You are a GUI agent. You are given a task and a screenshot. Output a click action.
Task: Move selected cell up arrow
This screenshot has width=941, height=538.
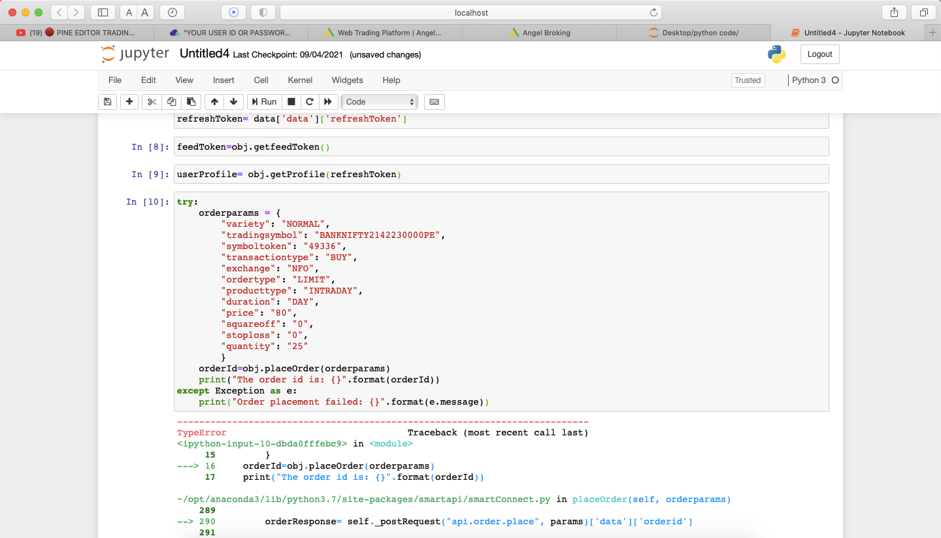coord(214,101)
